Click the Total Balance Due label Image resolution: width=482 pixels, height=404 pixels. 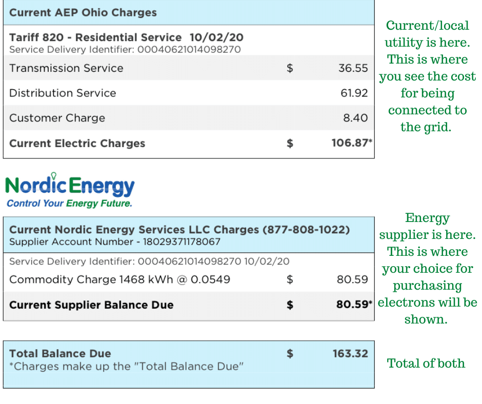click(60, 353)
